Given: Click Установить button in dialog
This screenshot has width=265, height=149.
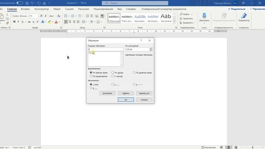Looking at the screenshot, I should pyautogui.click(x=108, y=93).
